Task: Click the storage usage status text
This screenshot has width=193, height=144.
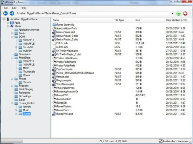Action: (x=113, y=141)
